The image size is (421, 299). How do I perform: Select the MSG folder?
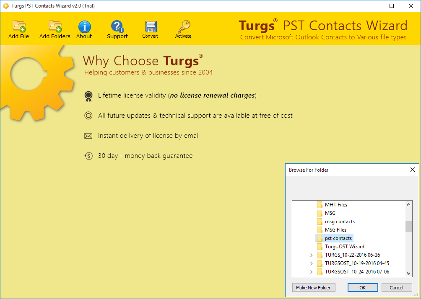pyautogui.click(x=330, y=213)
